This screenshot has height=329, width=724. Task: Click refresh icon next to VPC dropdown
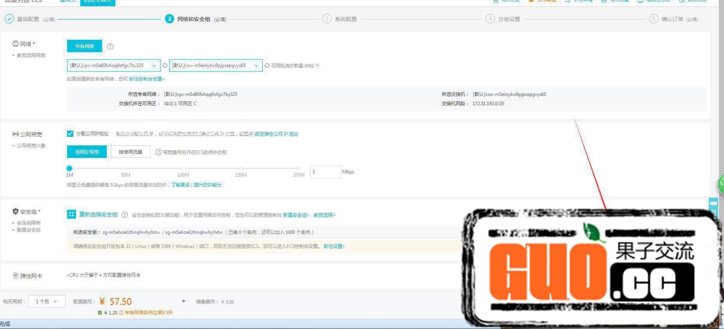(165, 65)
